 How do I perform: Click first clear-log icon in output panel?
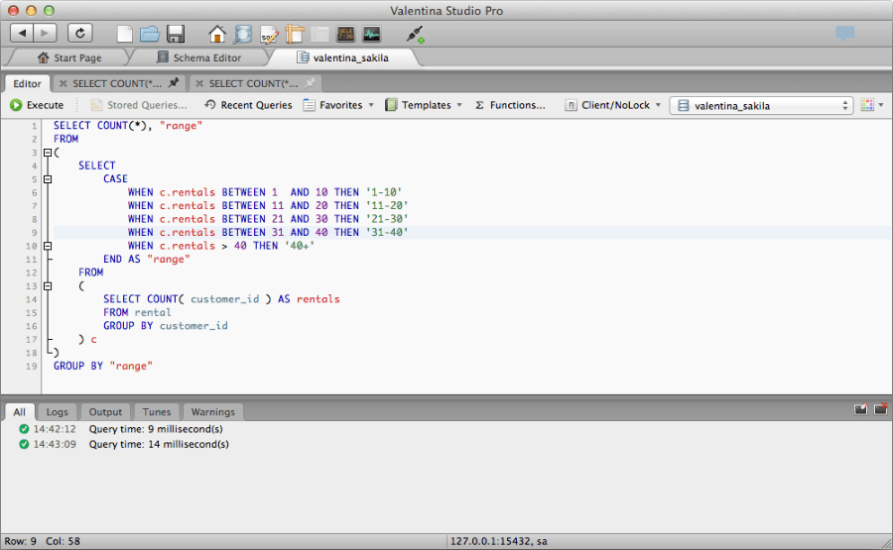860,409
